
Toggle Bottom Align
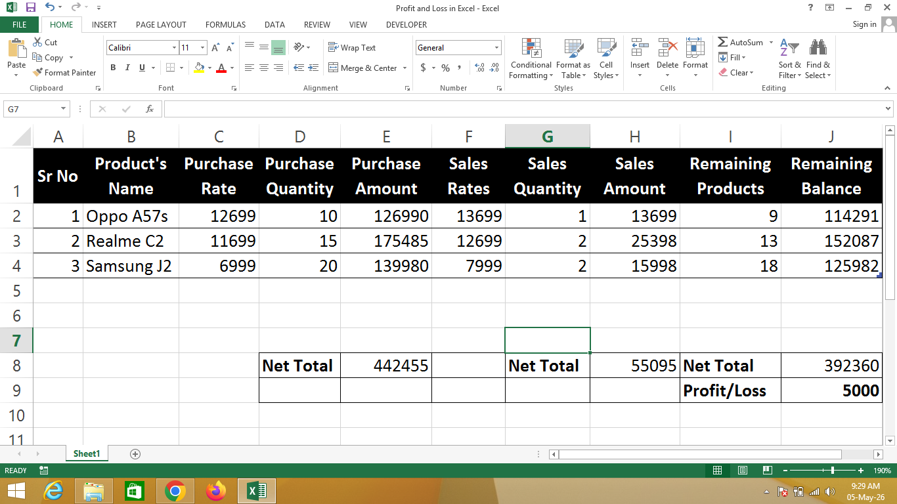[278, 47]
